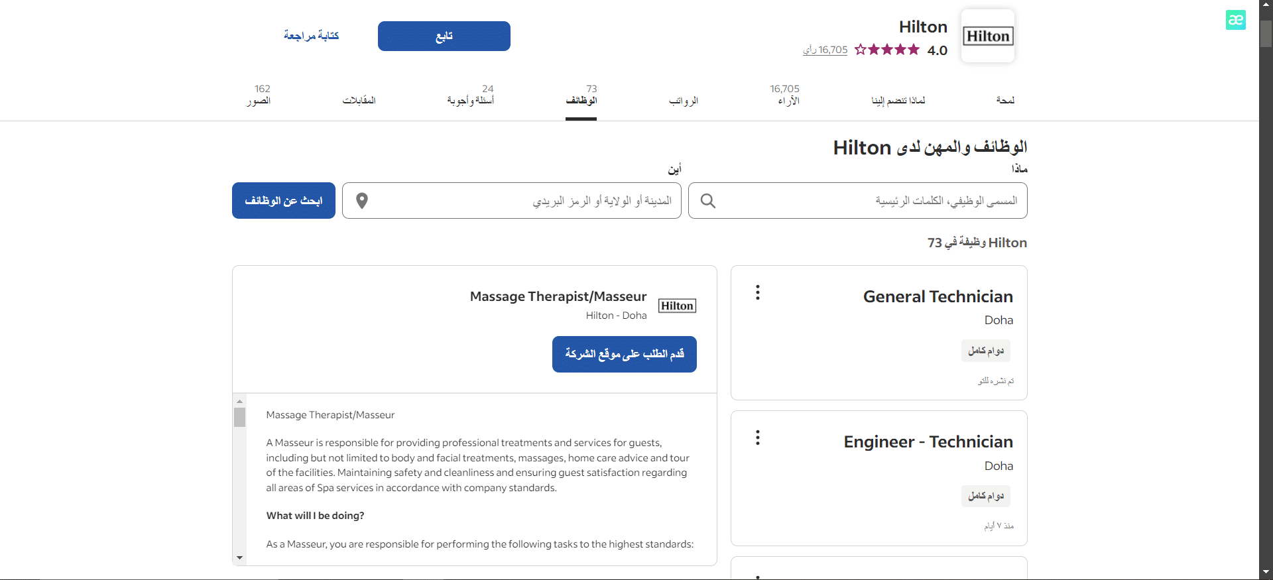The image size is (1273, 580).
Task: Open the why join us tab
Action: pyautogui.click(x=898, y=100)
